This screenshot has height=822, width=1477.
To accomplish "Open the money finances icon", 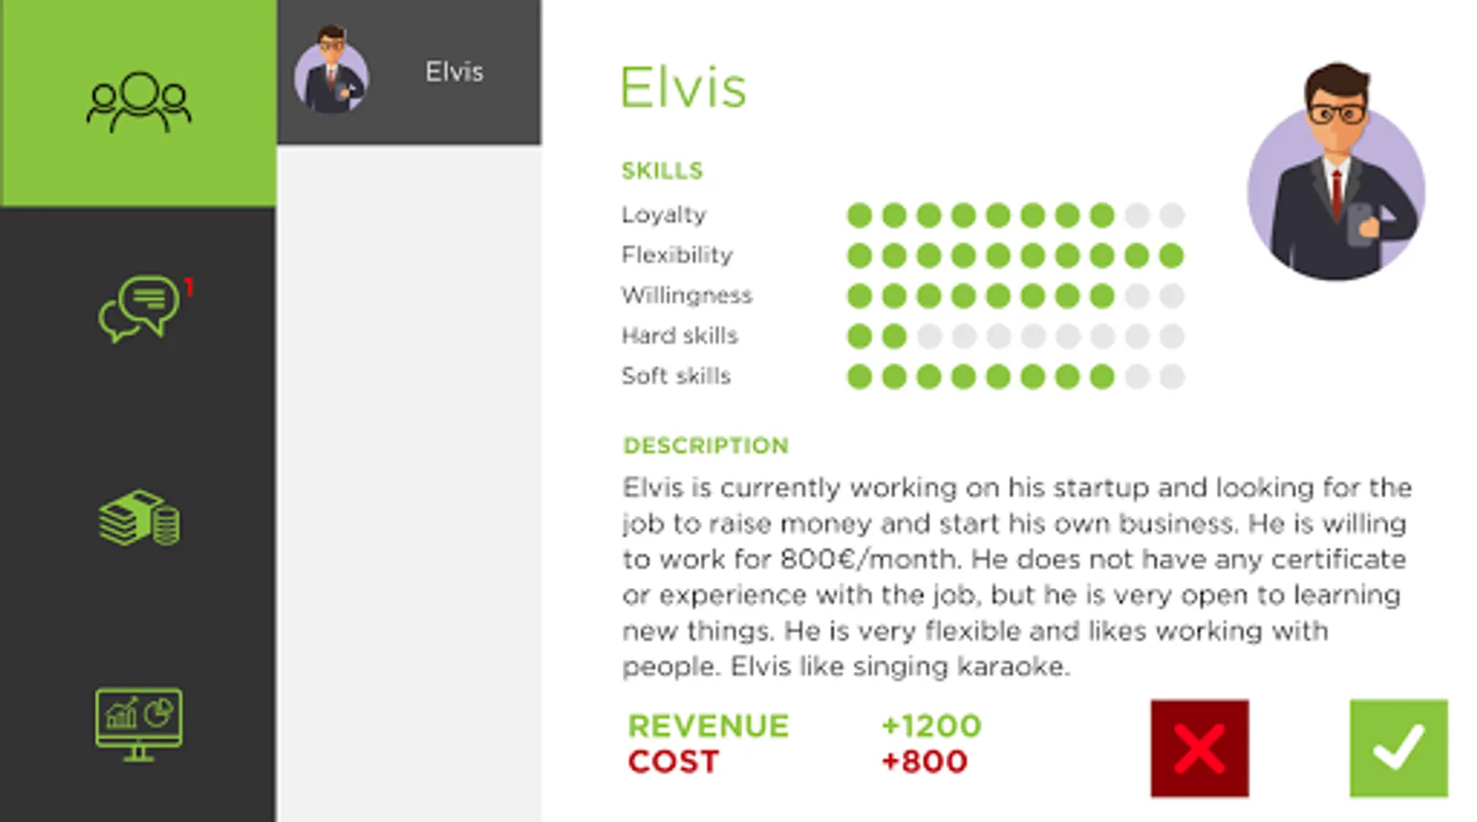I will pyautogui.click(x=139, y=518).
